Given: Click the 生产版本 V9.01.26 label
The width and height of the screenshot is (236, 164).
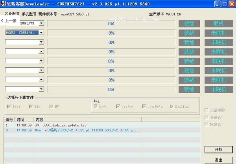Looking at the screenshot, I should (x=165, y=14).
